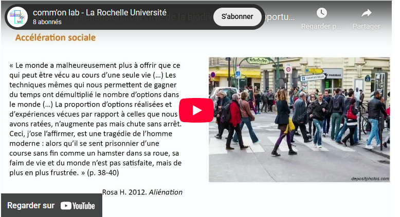Start the video with the red play button

(196, 110)
